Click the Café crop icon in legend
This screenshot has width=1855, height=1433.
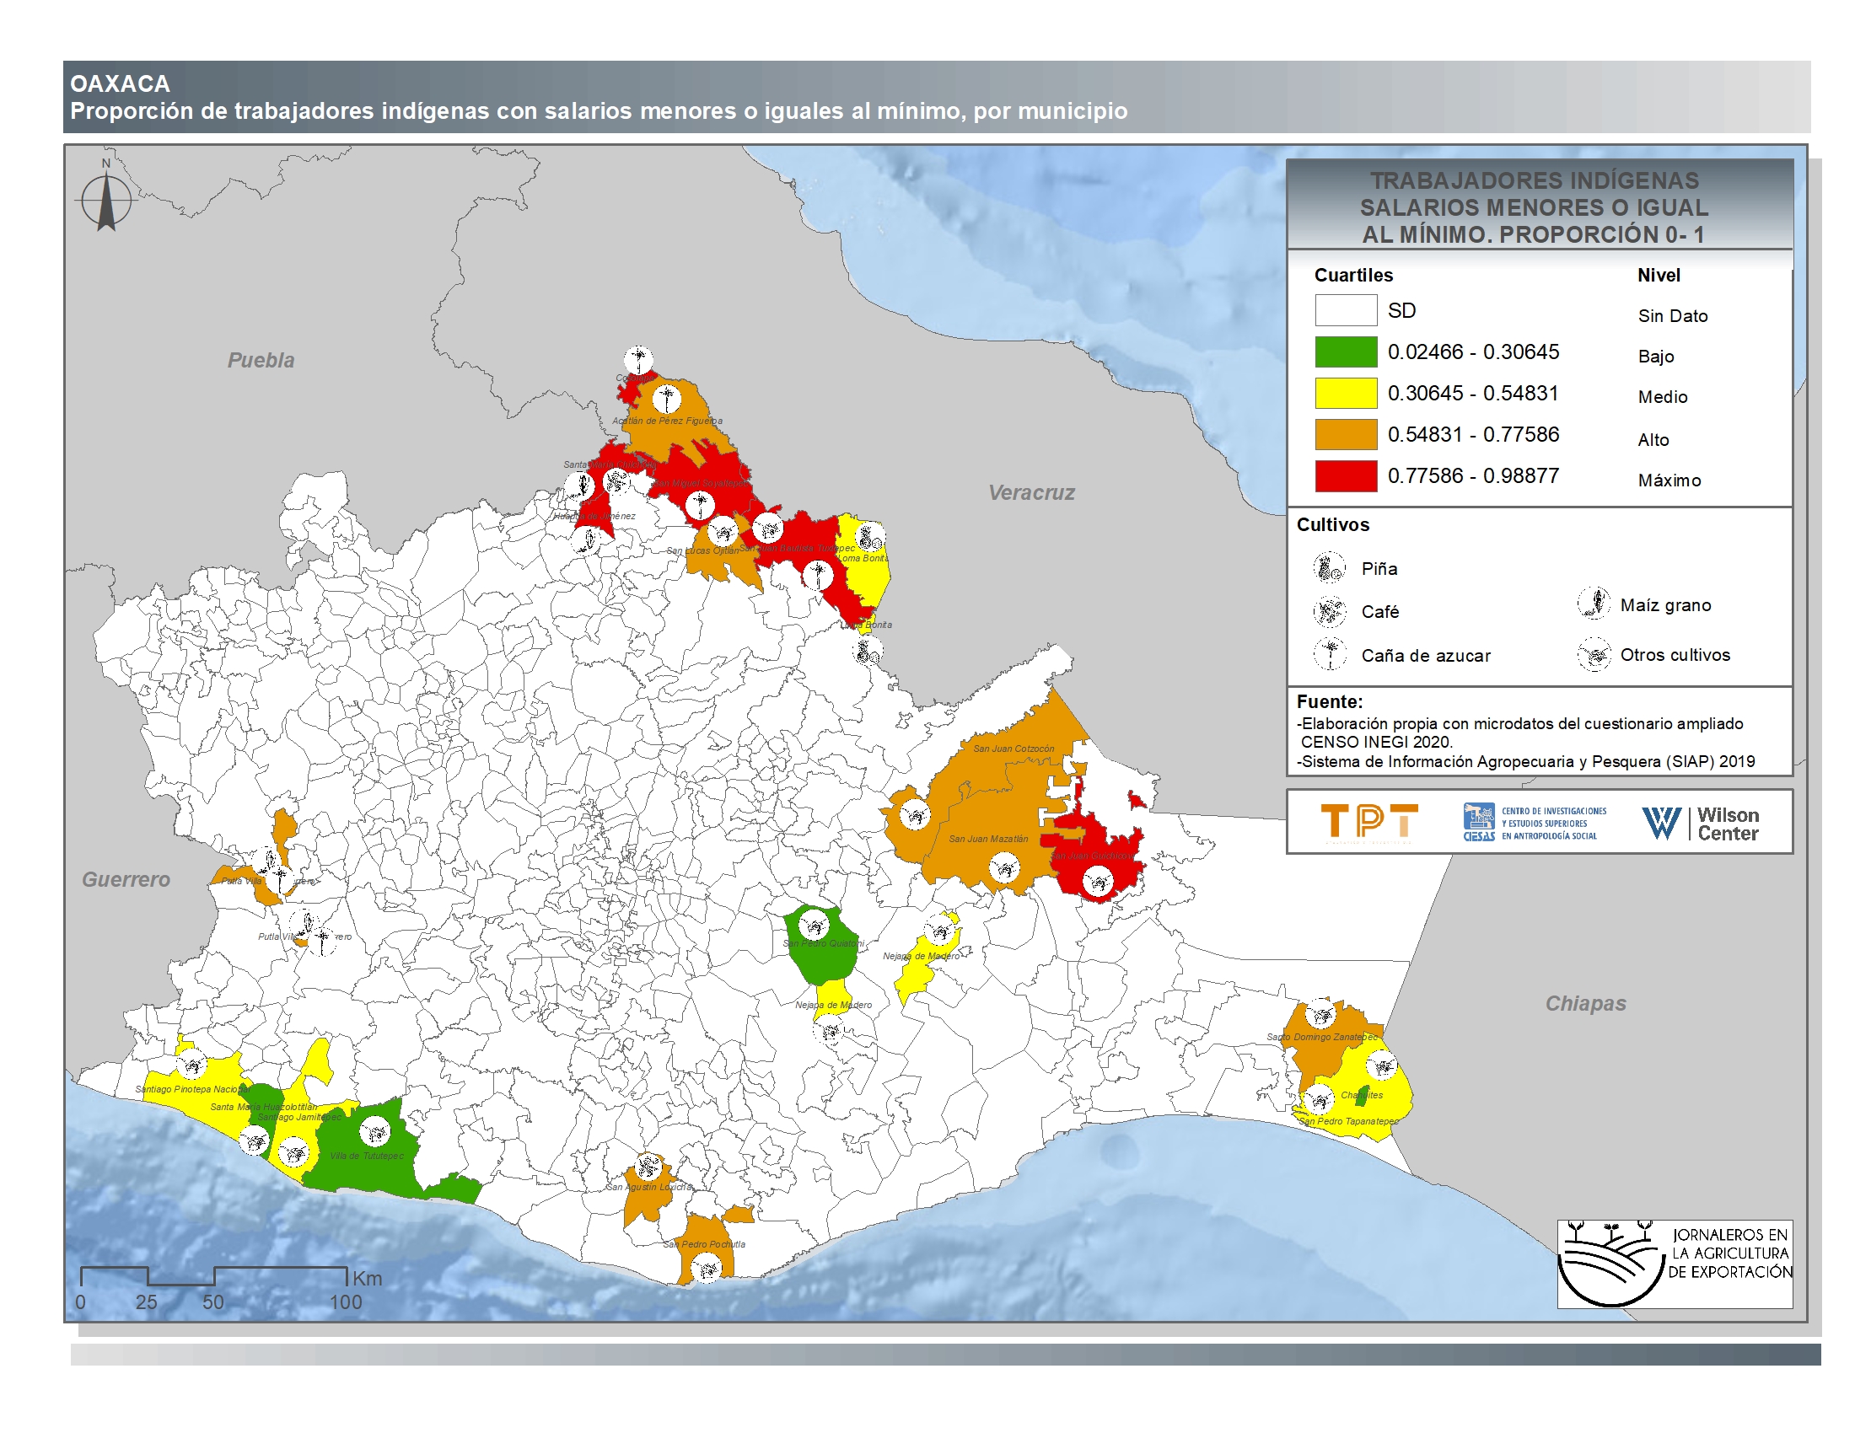[1328, 611]
